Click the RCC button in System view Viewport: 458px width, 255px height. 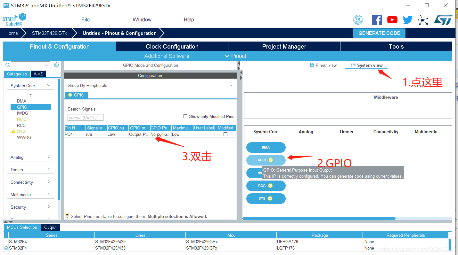pyautogui.click(x=266, y=186)
